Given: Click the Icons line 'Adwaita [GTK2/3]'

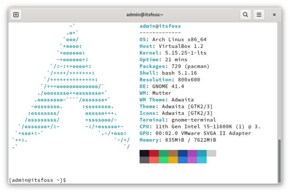Looking at the screenshot, I should [x=176, y=113].
